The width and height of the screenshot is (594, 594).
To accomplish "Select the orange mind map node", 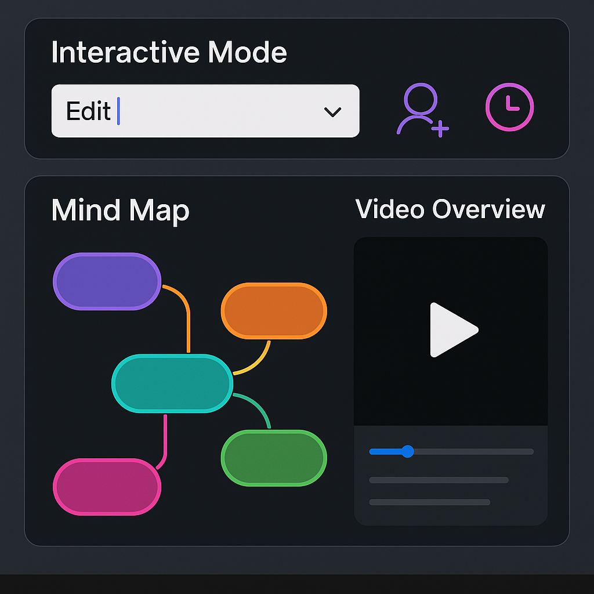I will point(274,311).
